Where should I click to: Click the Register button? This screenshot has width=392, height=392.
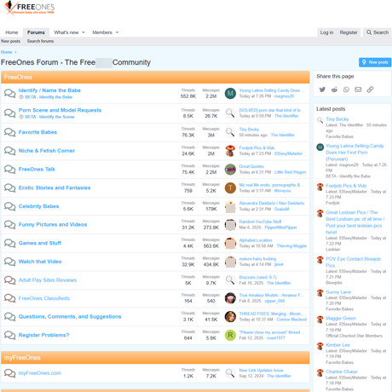click(349, 32)
